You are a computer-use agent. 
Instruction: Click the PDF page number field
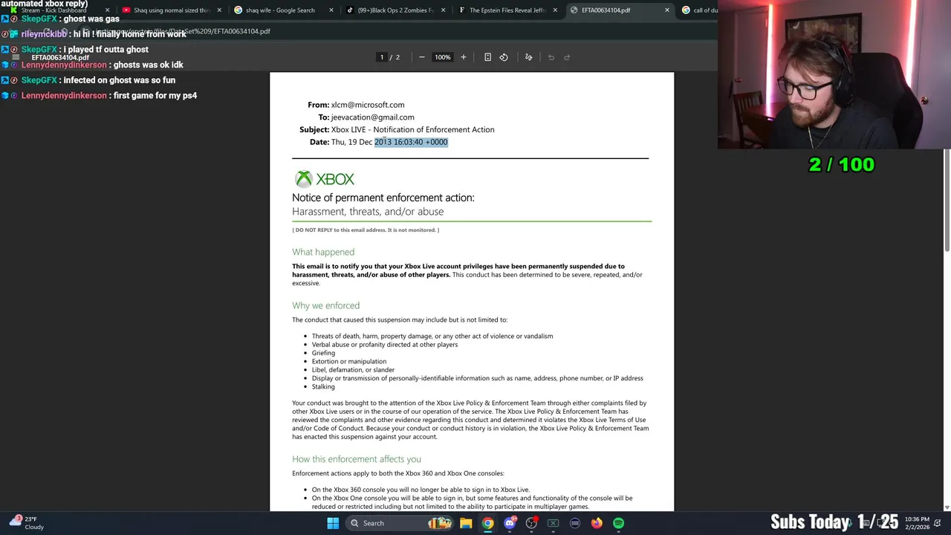point(382,57)
